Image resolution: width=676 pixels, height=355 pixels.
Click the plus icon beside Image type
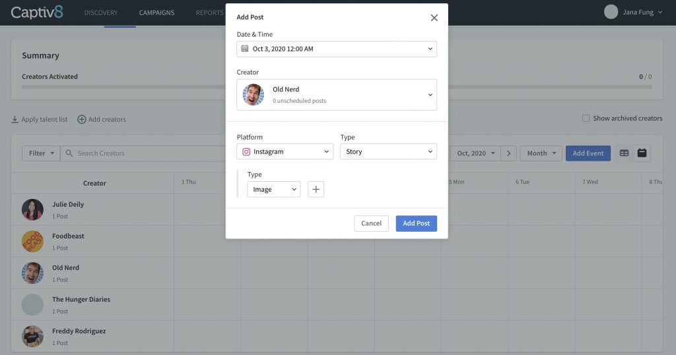tap(316, 190)
